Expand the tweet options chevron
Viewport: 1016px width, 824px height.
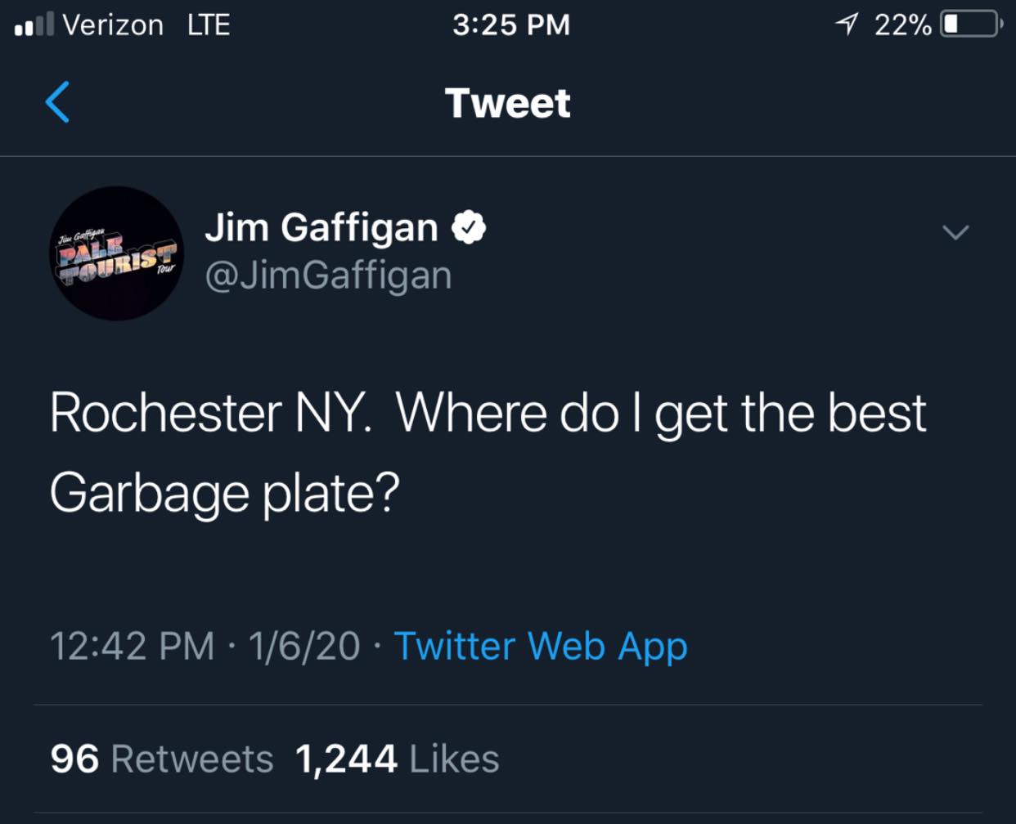(955, 232)
